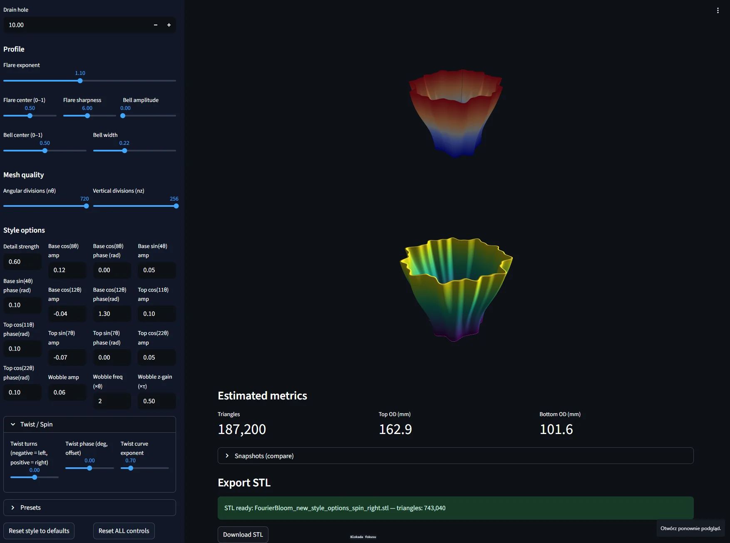Expand the Presets section
This screenshot has width=730, height=543.
89,508
